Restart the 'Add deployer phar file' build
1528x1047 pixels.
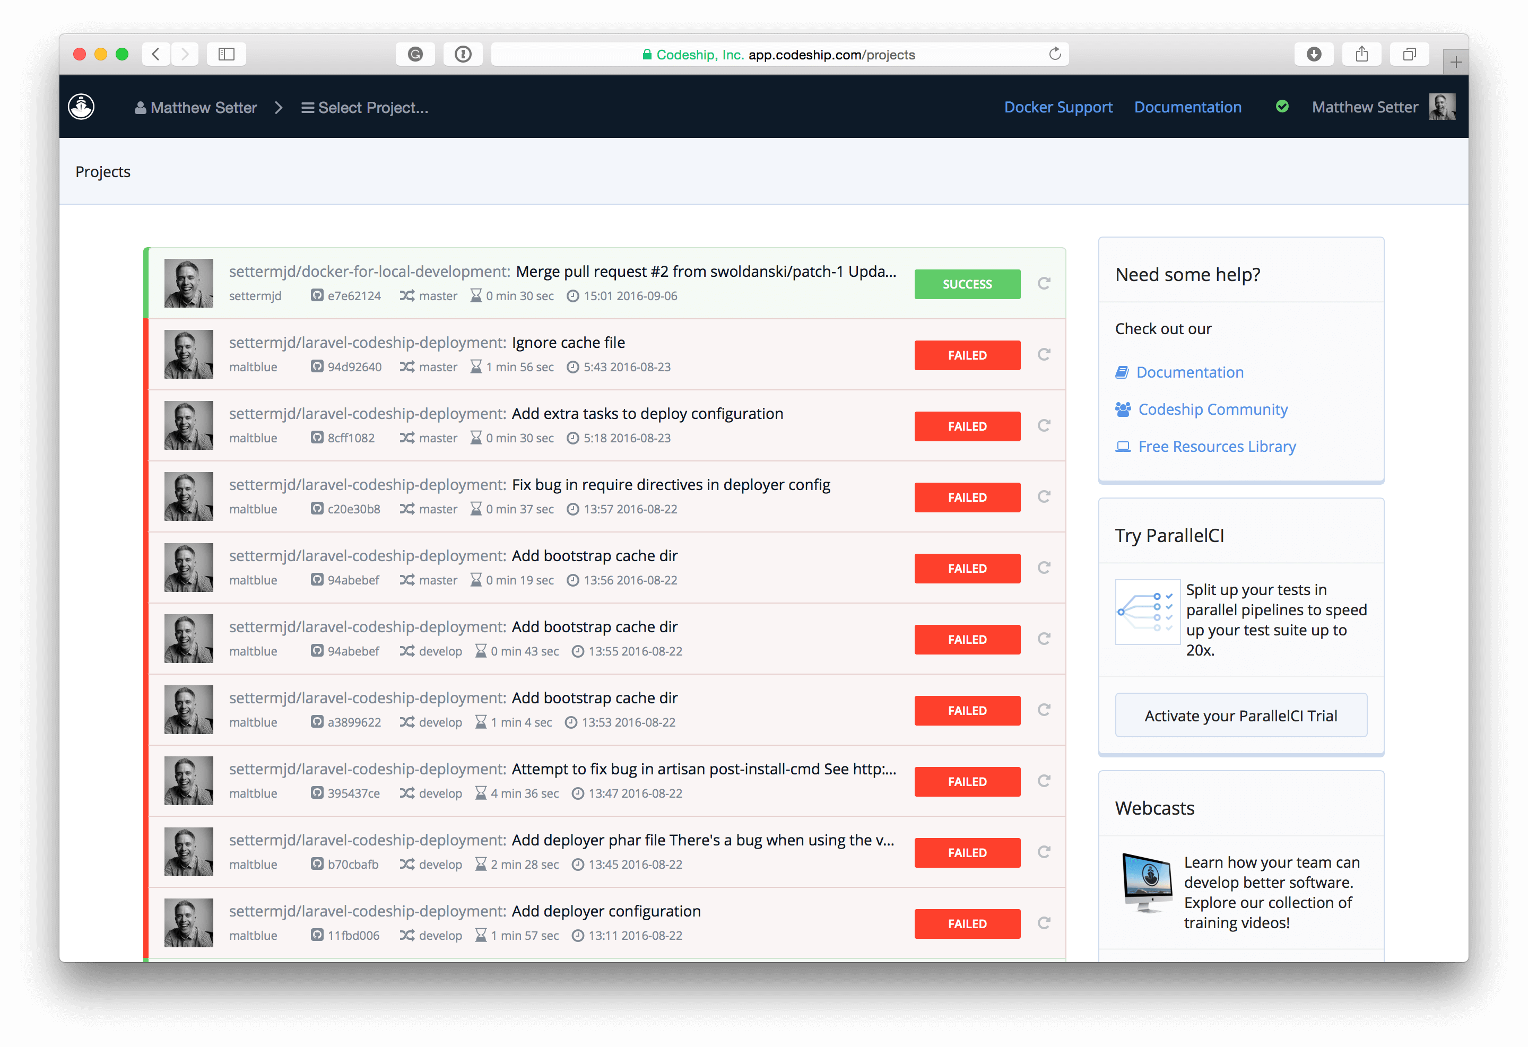1044,852
